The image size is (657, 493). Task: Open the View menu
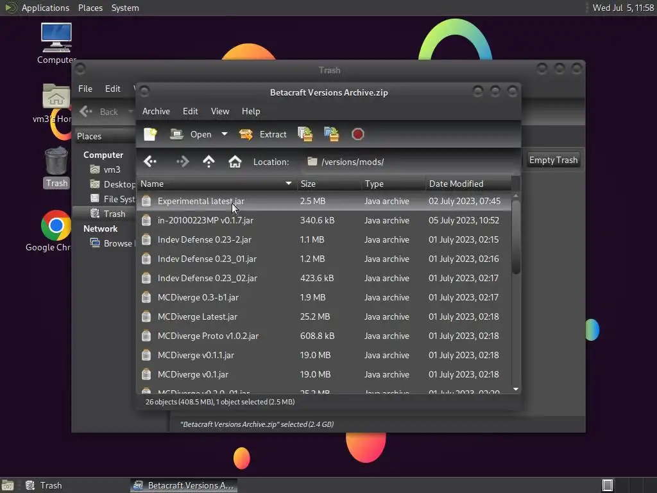[220, 111]
